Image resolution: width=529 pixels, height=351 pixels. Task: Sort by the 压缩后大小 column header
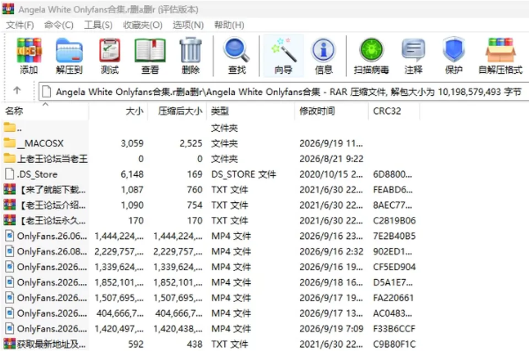[177, 111]
